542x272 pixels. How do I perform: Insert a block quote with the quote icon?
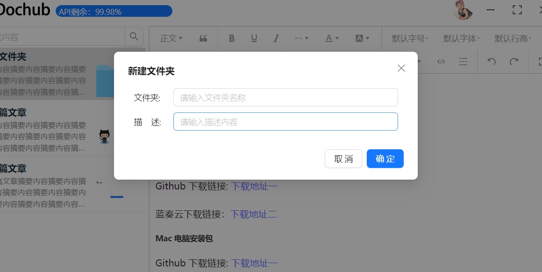point(203,38)
